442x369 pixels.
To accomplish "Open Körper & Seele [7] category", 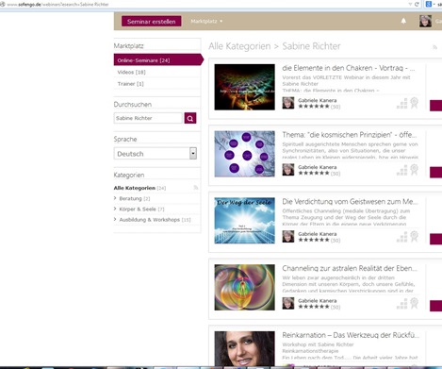I will pos(141,210).
